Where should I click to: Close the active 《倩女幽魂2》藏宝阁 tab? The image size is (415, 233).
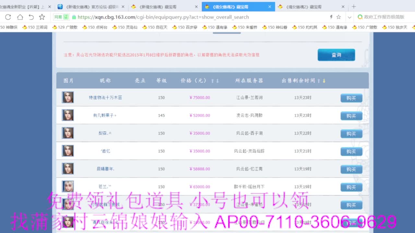tap(270, 6)
